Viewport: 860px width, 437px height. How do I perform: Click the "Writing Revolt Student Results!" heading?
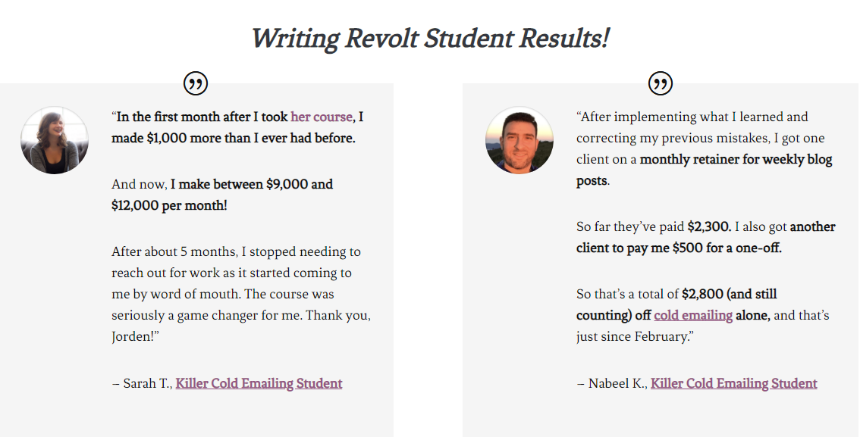coord(430,39)
